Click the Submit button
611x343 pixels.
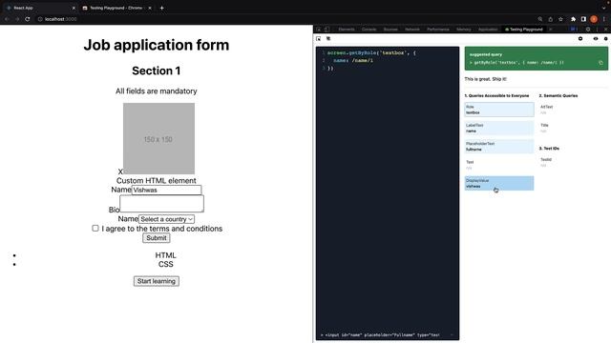pos(157,238)
